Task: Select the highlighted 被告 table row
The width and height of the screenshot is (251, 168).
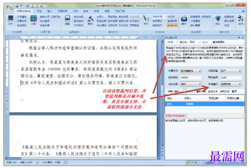Action: point(205,104)
